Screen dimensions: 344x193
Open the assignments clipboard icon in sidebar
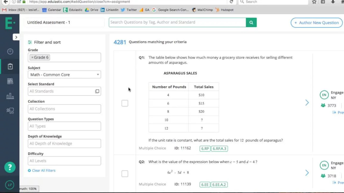[x=10, y=66]
